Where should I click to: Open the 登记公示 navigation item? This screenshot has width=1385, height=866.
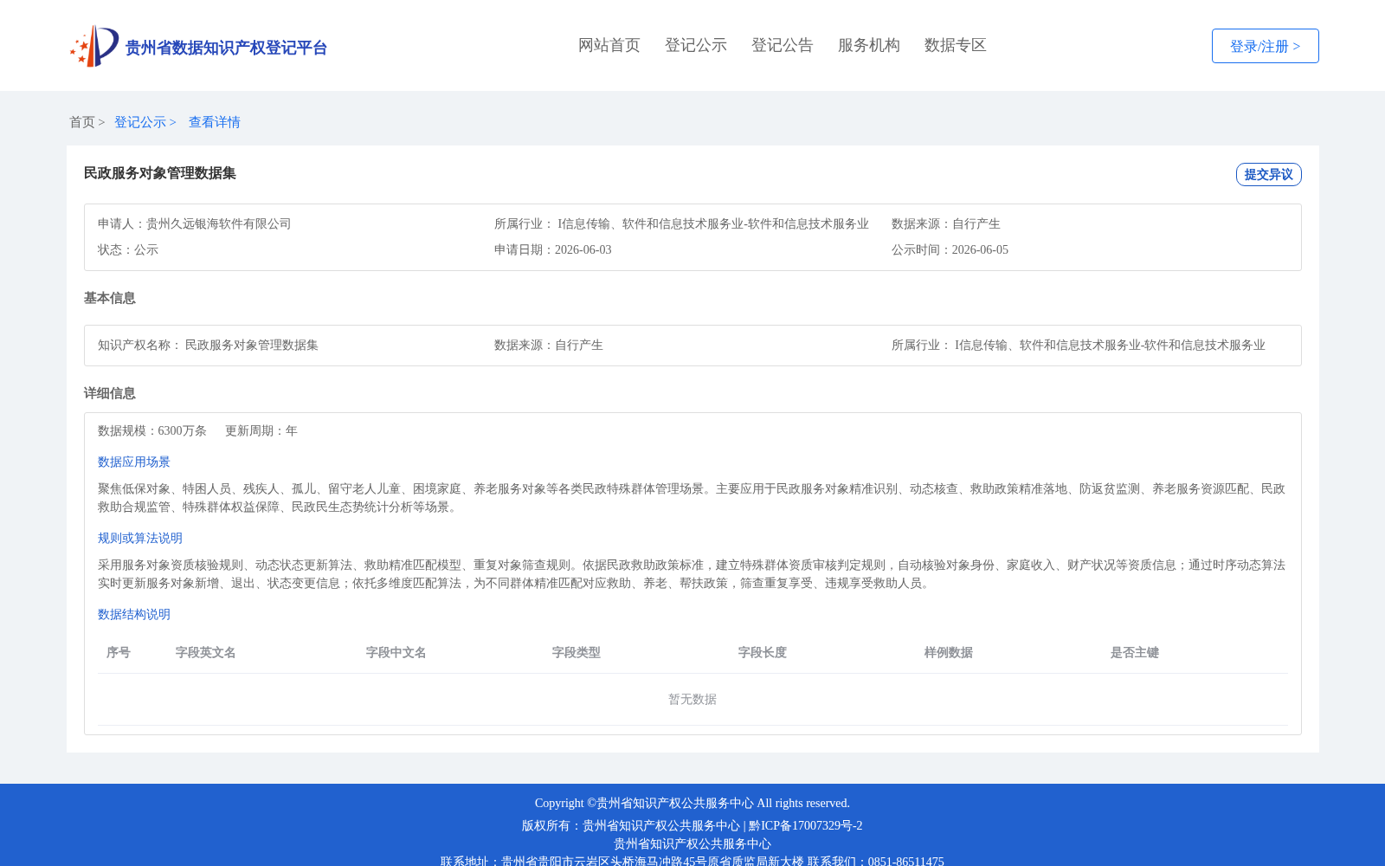pyautogui.click(x=696, y=45)
